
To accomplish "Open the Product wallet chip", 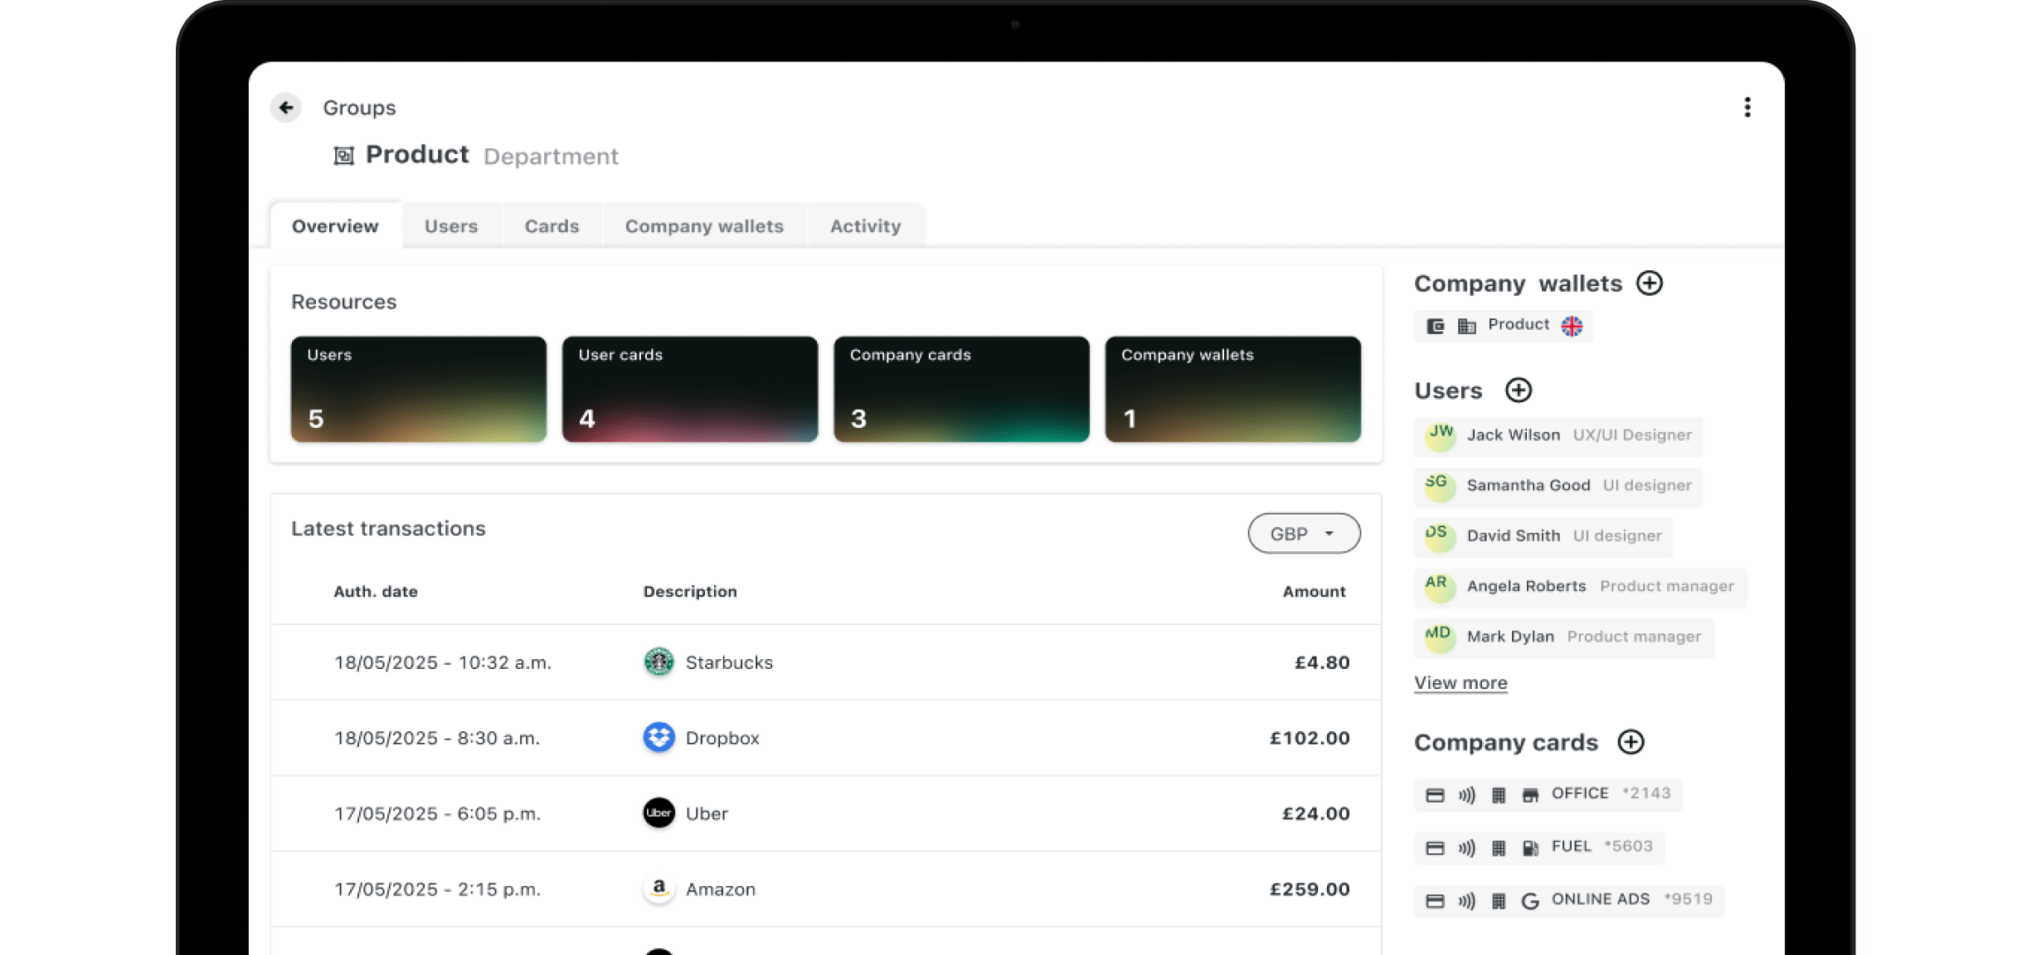I will pos(1503,326).
